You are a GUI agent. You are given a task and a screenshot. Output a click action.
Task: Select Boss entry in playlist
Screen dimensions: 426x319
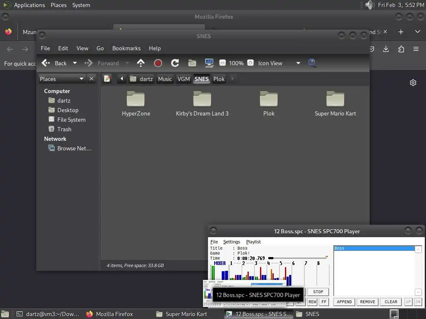click(374, 248)
